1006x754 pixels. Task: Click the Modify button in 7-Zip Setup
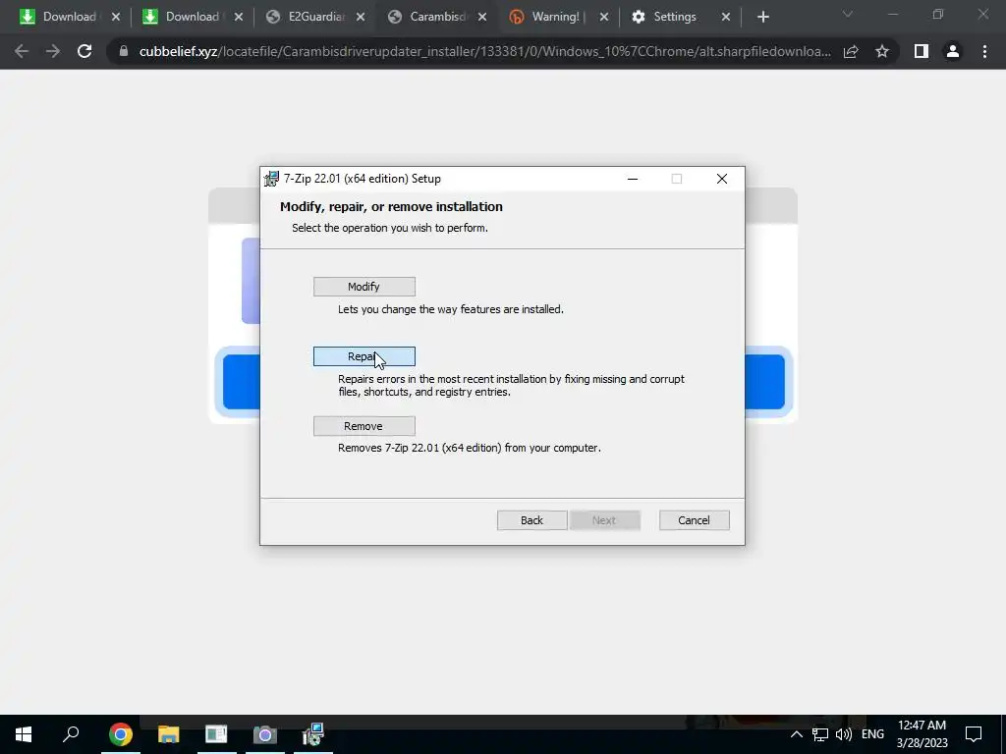(x=363, y=287)
